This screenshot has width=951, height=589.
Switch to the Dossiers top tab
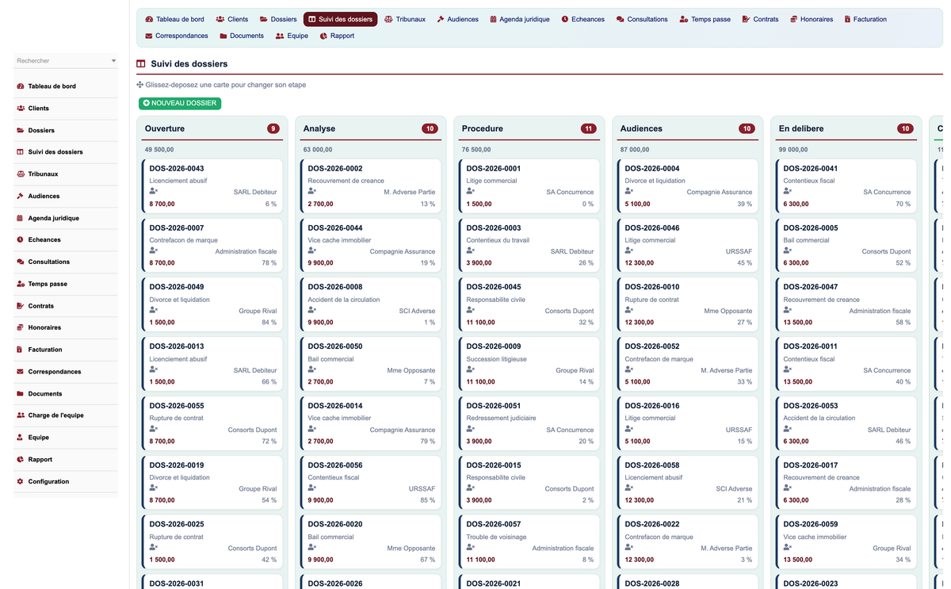tap(278, 19)
